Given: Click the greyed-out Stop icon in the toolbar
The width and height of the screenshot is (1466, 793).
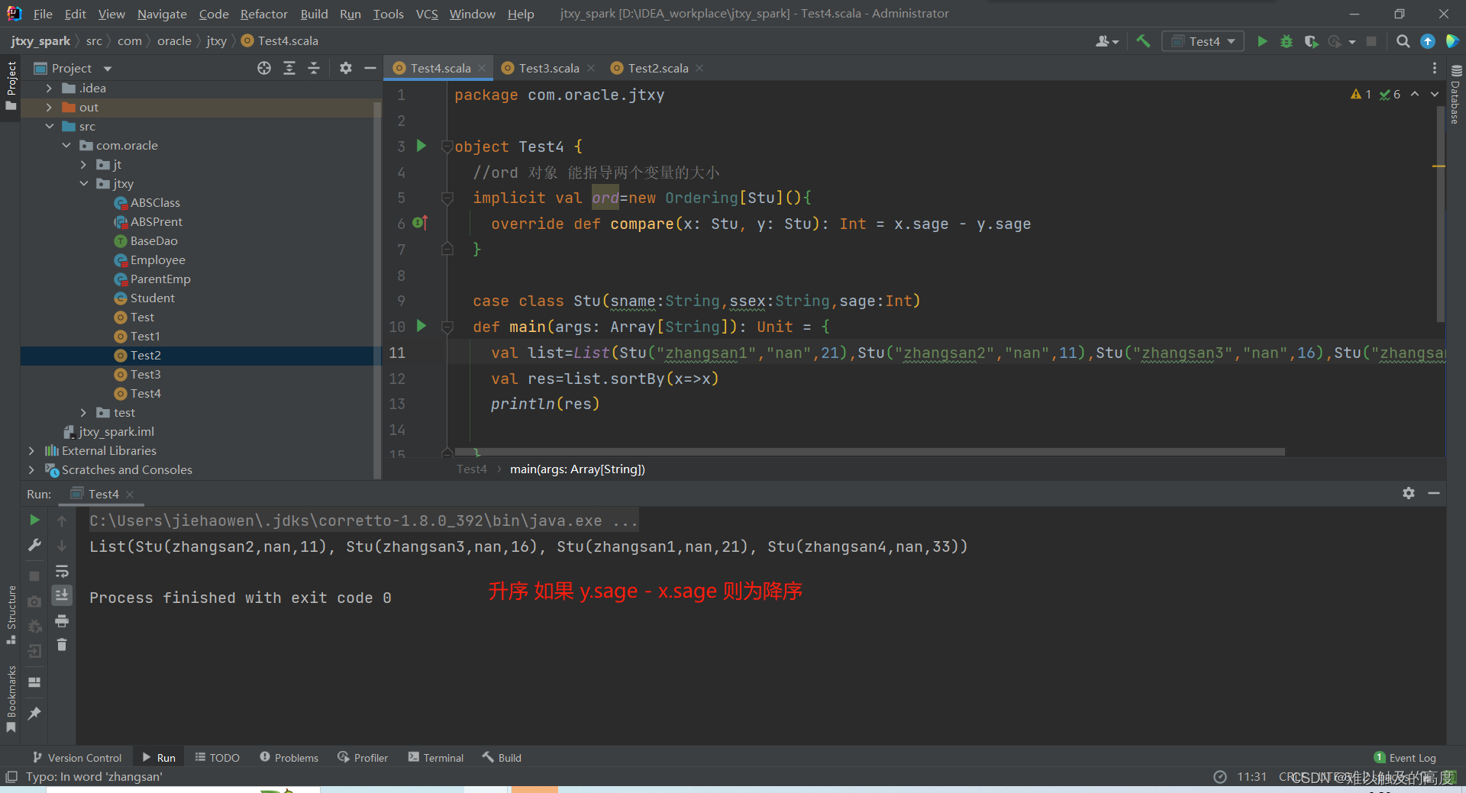Looking at the screenshot, I should point(1371,41).
